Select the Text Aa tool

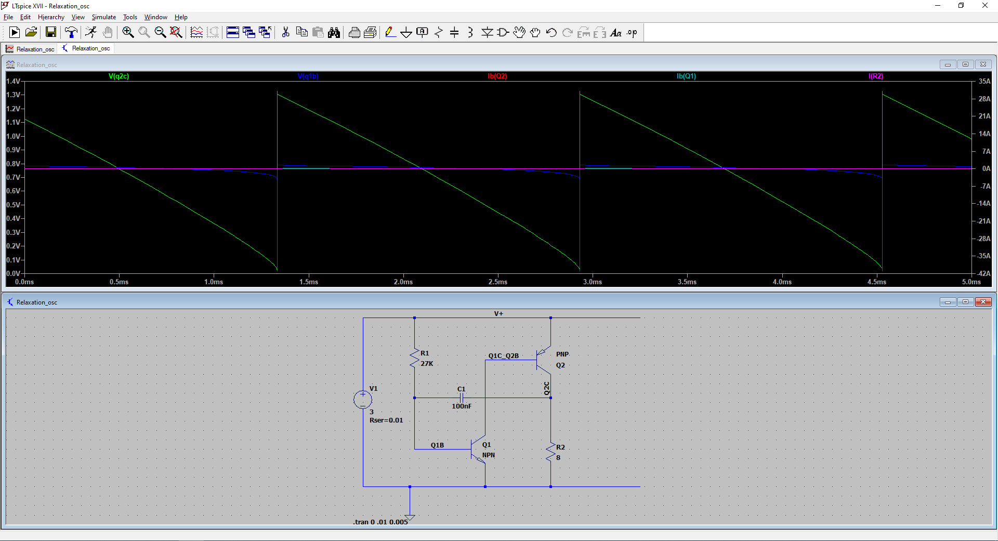[616, 32]
